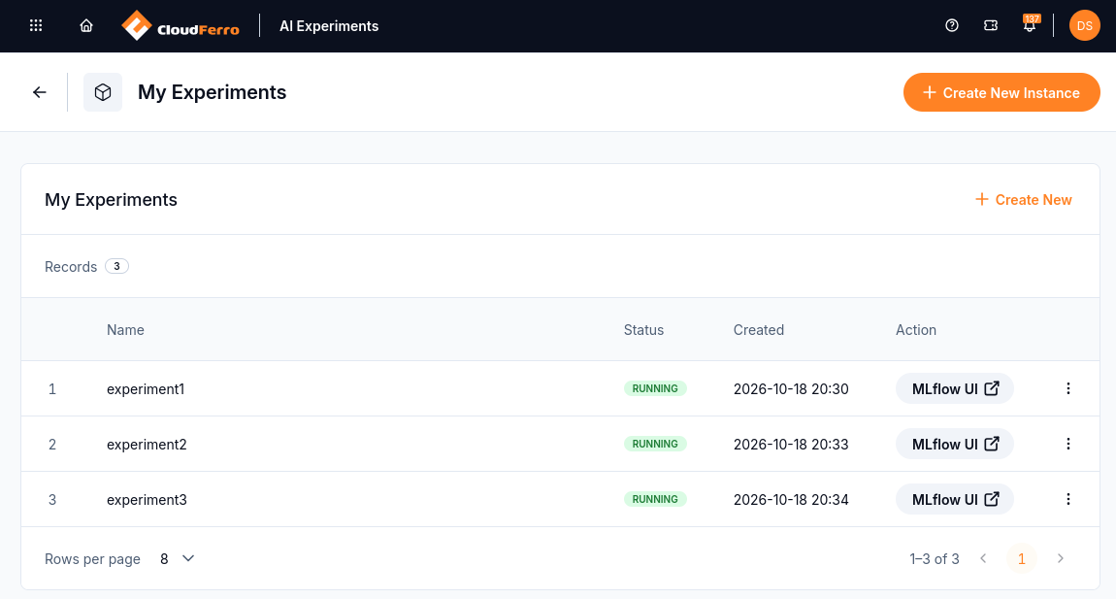Click the Created column header
Viewport: 1116px width, 599px height.
tap(759, 330)
